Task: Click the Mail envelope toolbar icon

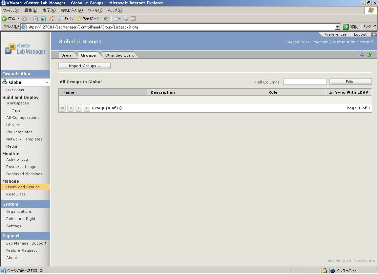Action: [x=116, y=19]
